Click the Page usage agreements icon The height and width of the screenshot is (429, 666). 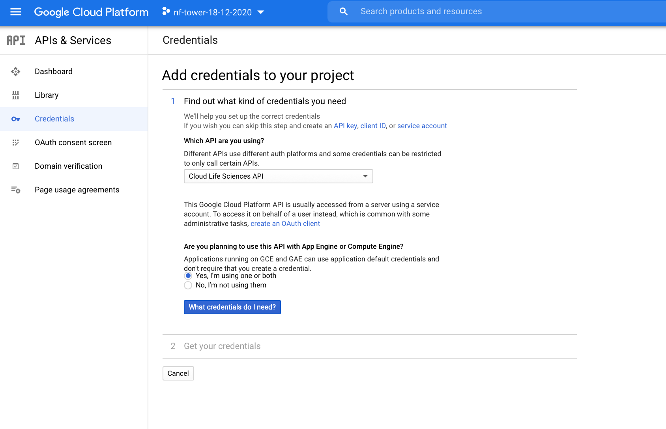[x=16, y=190]
